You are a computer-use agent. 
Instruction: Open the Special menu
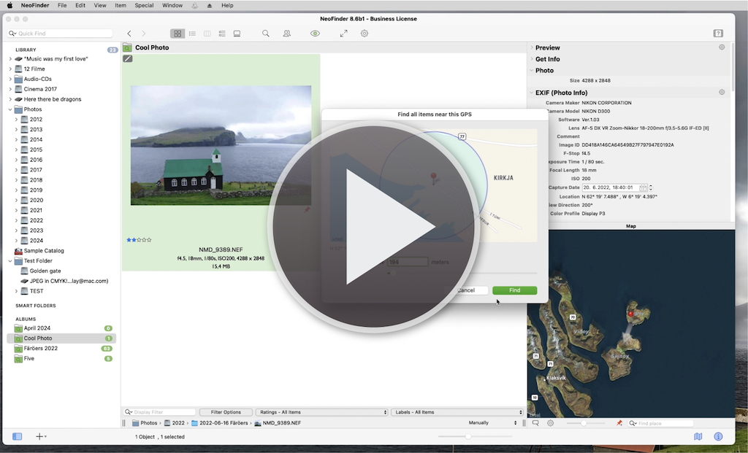coord(144,5)
